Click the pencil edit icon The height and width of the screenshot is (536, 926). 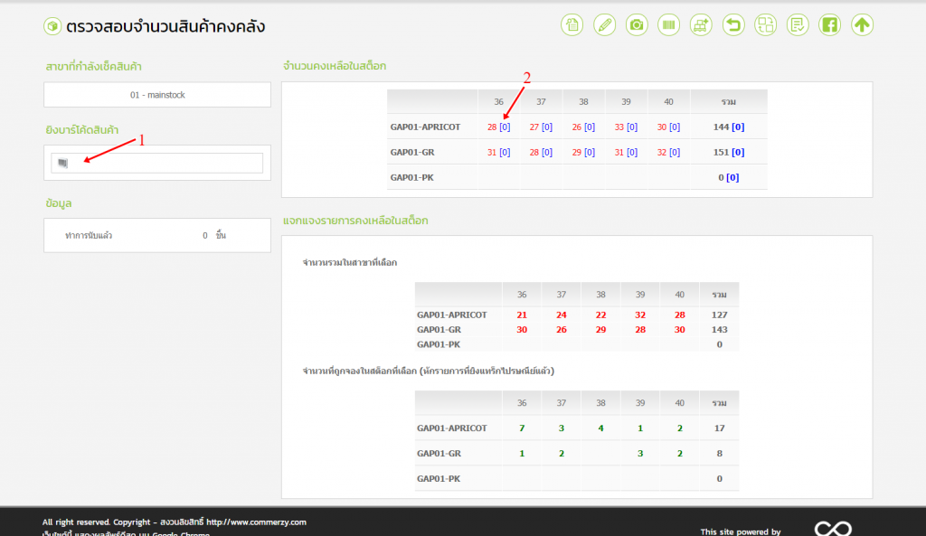(604, 24)
